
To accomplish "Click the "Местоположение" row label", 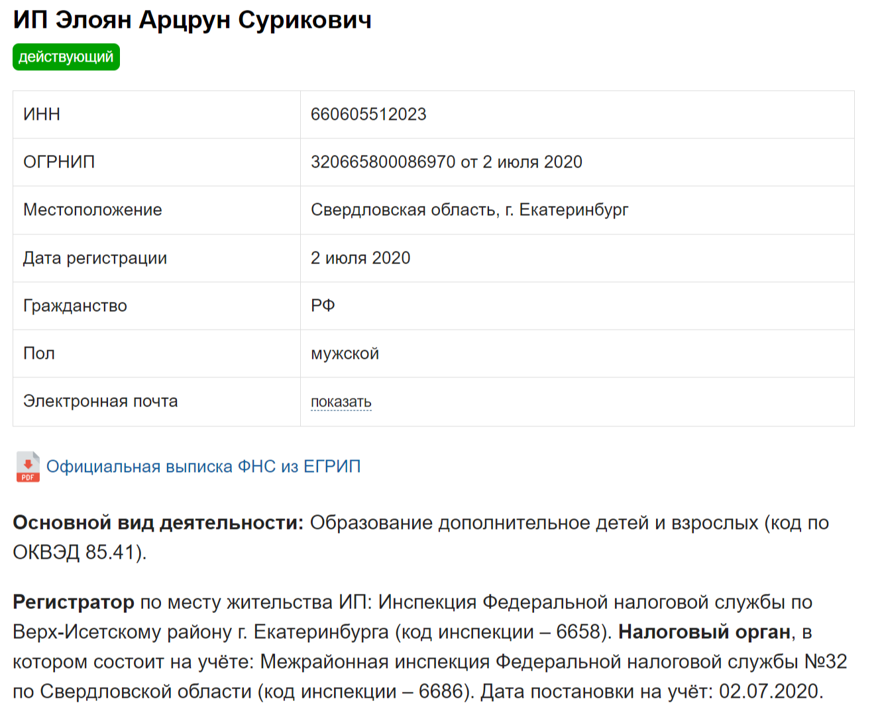I will pos(92,210).
